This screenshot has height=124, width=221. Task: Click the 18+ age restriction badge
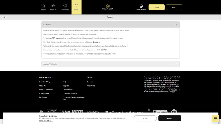tap(174, 111)
